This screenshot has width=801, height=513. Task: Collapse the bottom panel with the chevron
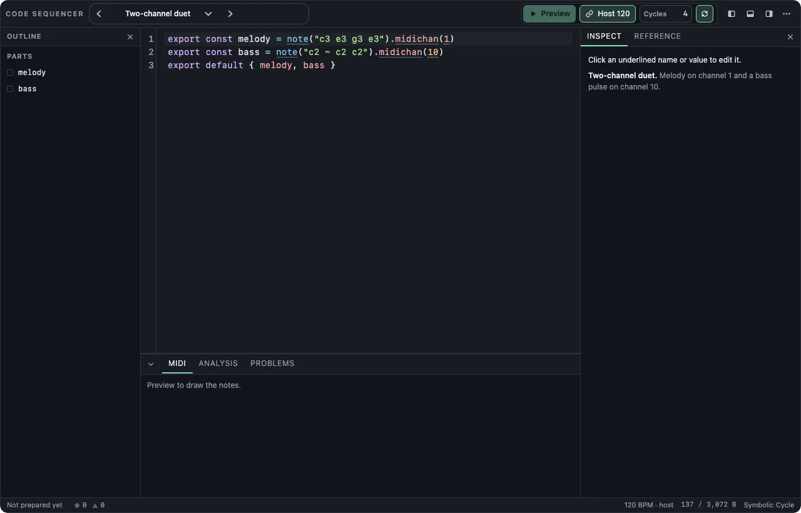click(151, 364)
